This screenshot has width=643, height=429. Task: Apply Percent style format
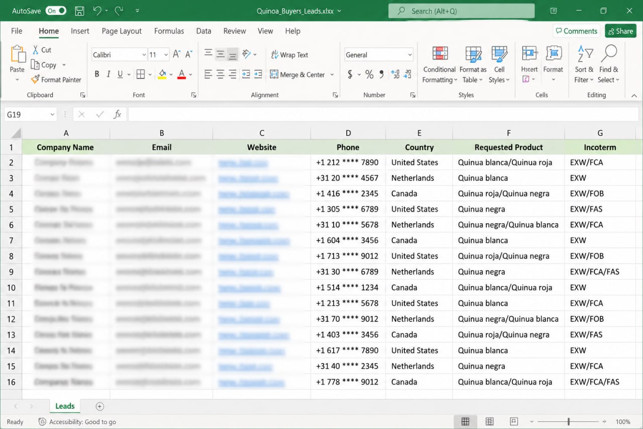(369, 74)
